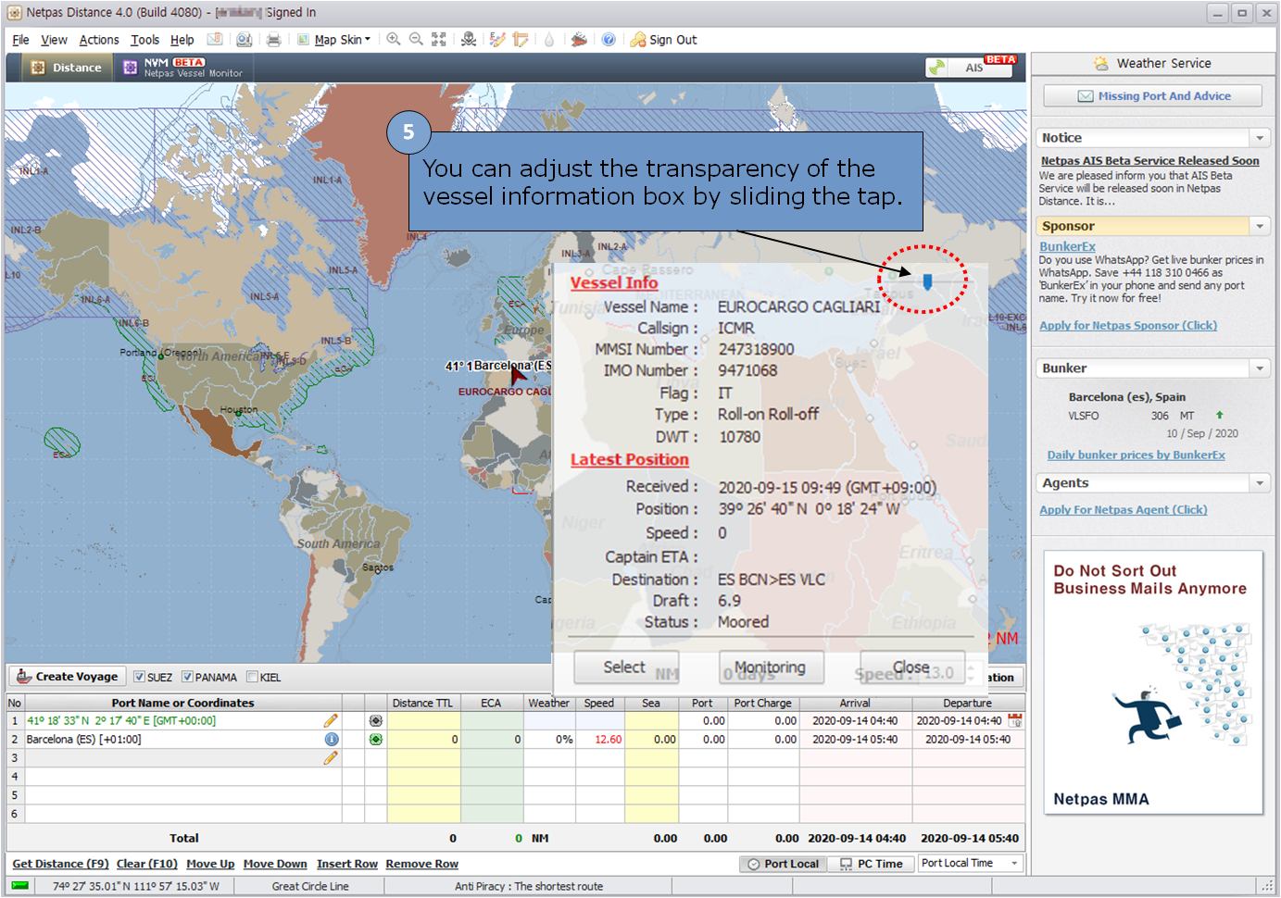
Task: Open the blue help question icon
Action: click(609, 39)
